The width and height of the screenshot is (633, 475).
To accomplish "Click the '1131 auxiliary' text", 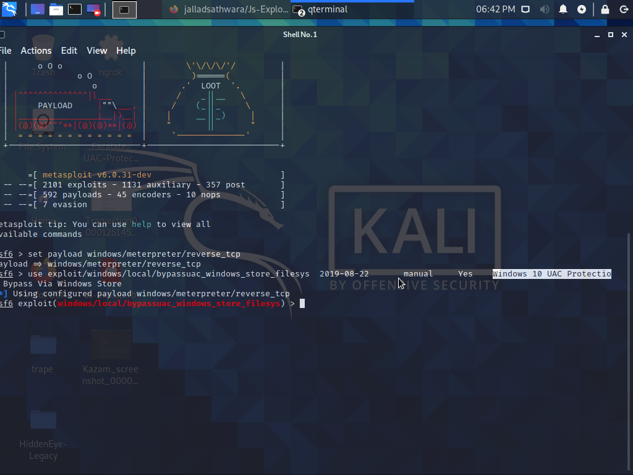I will pos(156,184).
